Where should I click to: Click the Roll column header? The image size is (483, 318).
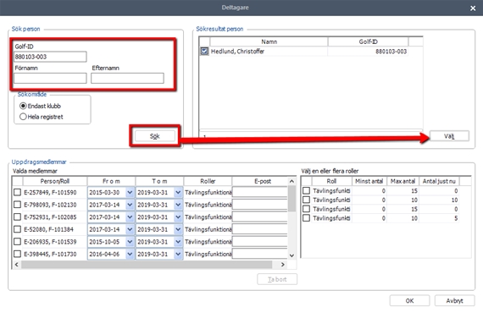coord(331,181)
